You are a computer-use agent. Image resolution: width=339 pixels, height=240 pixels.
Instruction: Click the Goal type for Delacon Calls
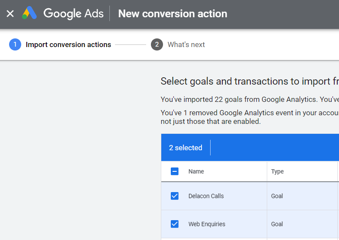(x=277, y=196)
